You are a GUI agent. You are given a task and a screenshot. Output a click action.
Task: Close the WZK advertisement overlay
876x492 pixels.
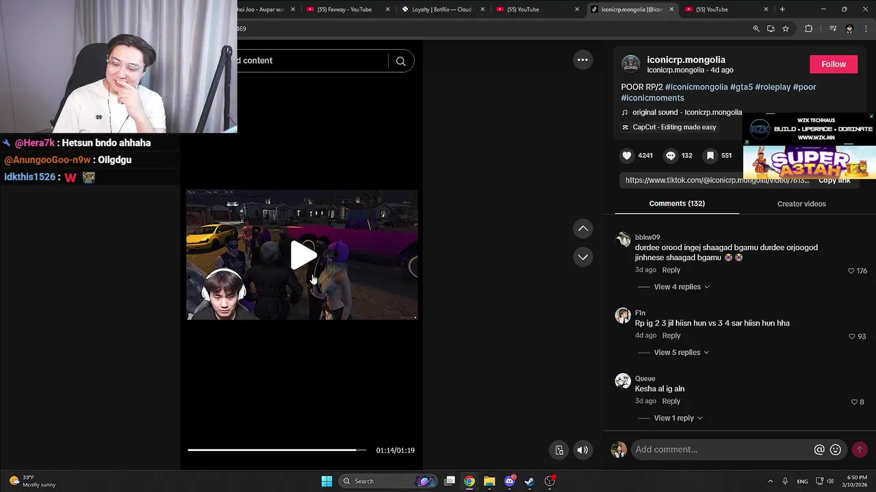pyautogui.click(x=871, y=116)
